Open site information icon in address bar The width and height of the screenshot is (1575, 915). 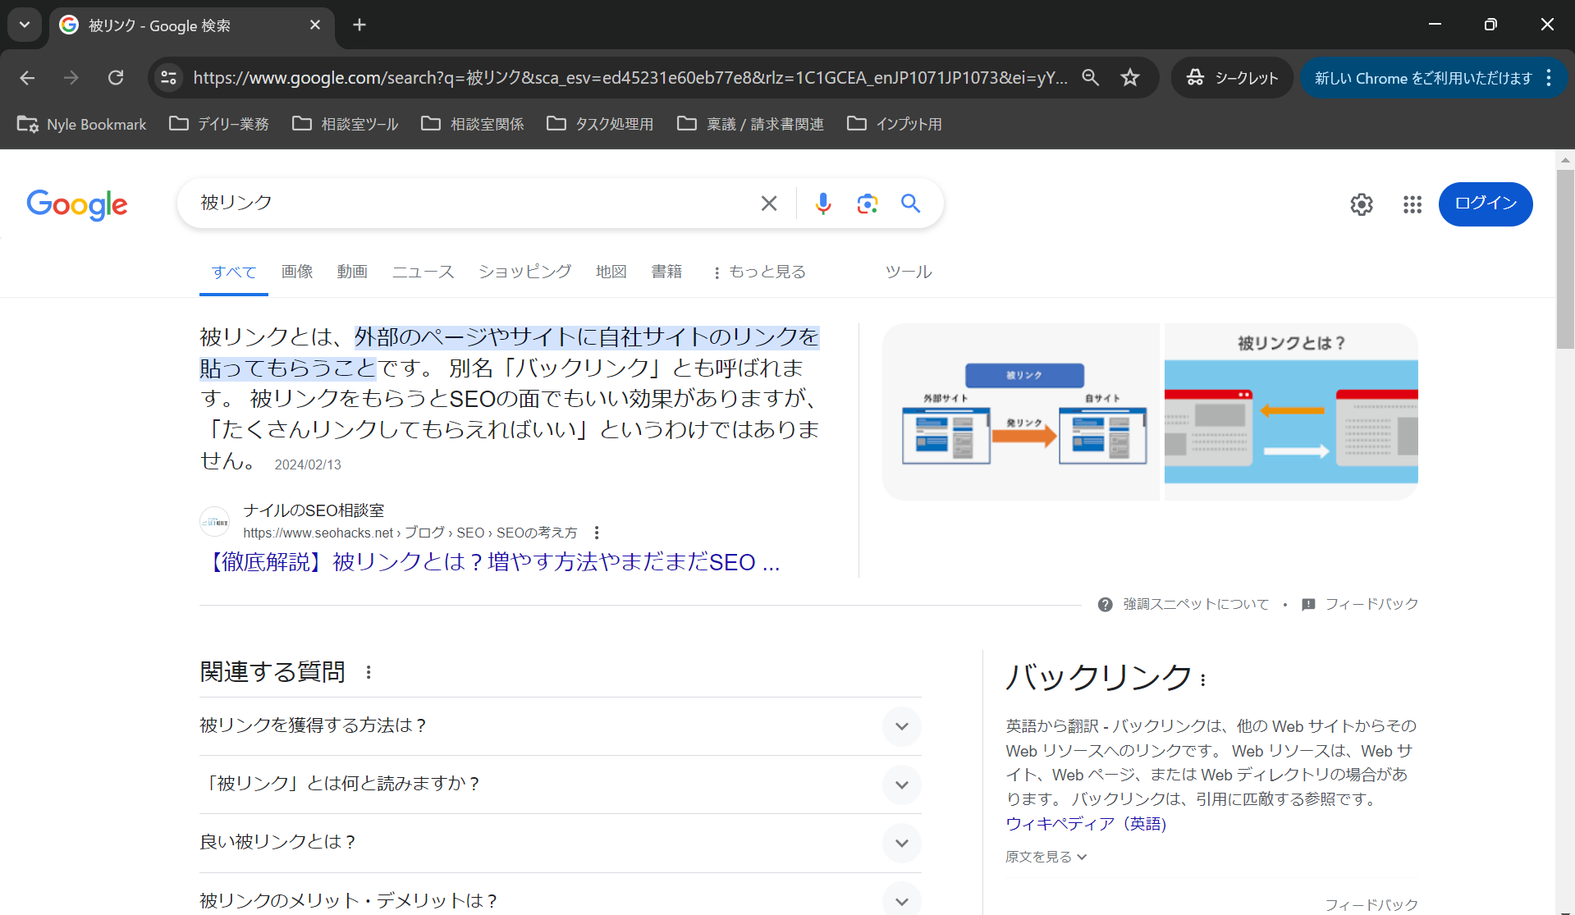(x=168, y=78)
